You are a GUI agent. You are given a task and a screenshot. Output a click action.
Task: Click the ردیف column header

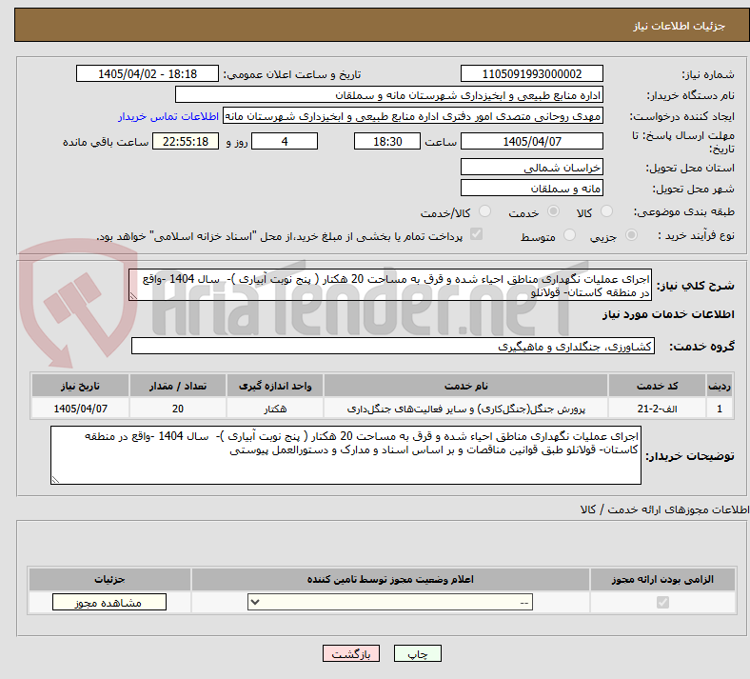coord(720,386)
